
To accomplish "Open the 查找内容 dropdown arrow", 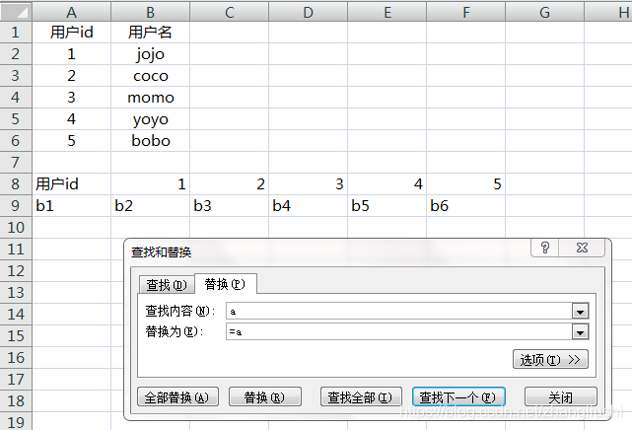I will click(x=580, y=312).
